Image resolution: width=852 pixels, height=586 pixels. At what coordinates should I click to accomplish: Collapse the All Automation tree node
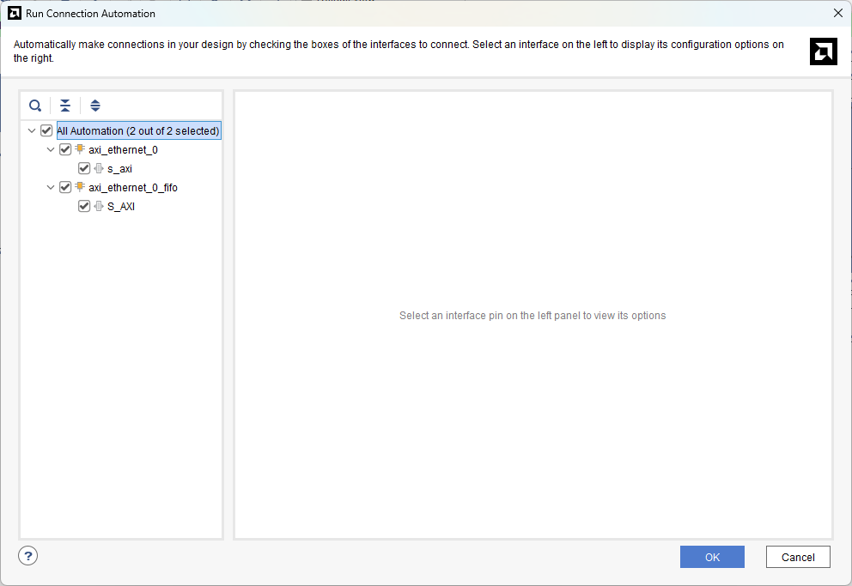(x=32, y=131)
